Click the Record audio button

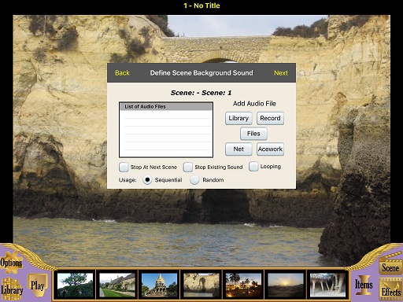click(270, 118)
